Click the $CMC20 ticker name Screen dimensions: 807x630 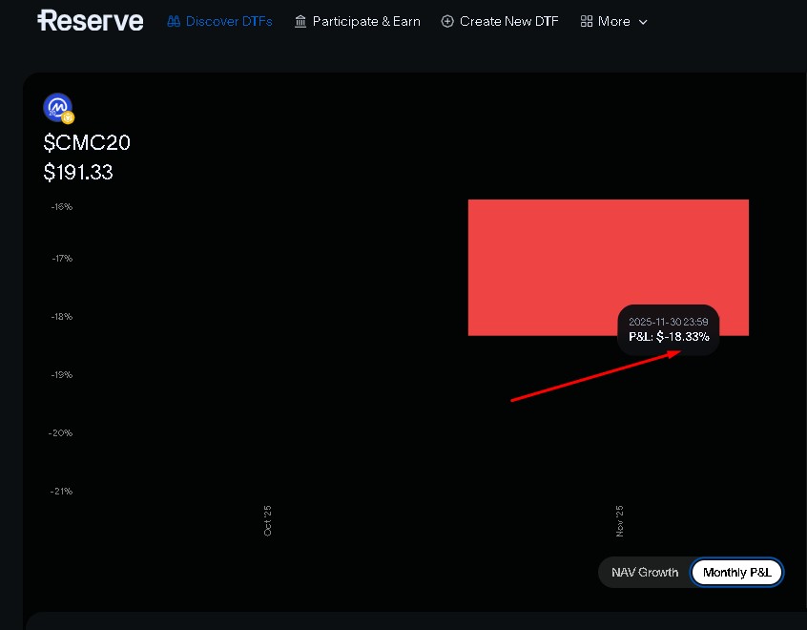coord(87,143)
